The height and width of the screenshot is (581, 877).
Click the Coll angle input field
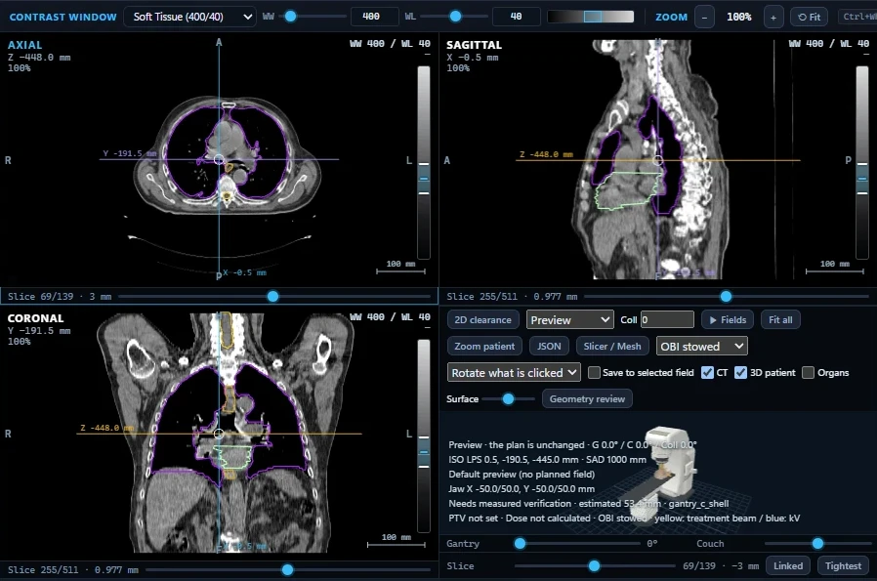tap(667, 320)
